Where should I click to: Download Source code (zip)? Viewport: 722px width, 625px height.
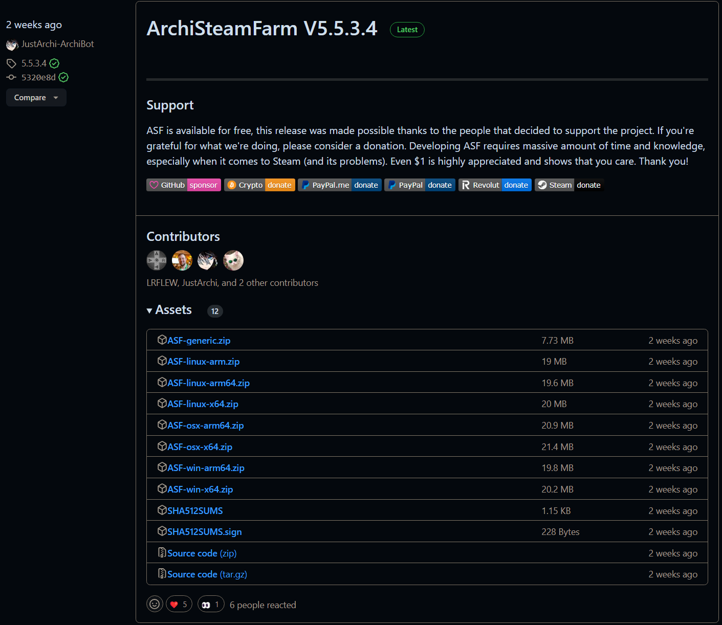tap(202, 553)
